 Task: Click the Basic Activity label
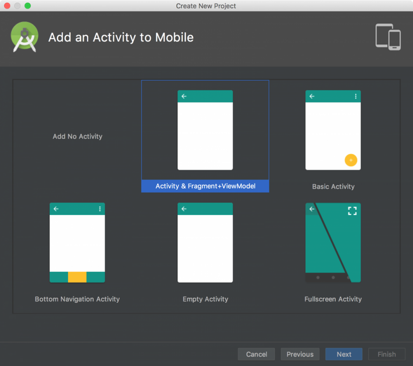[333, 186]
